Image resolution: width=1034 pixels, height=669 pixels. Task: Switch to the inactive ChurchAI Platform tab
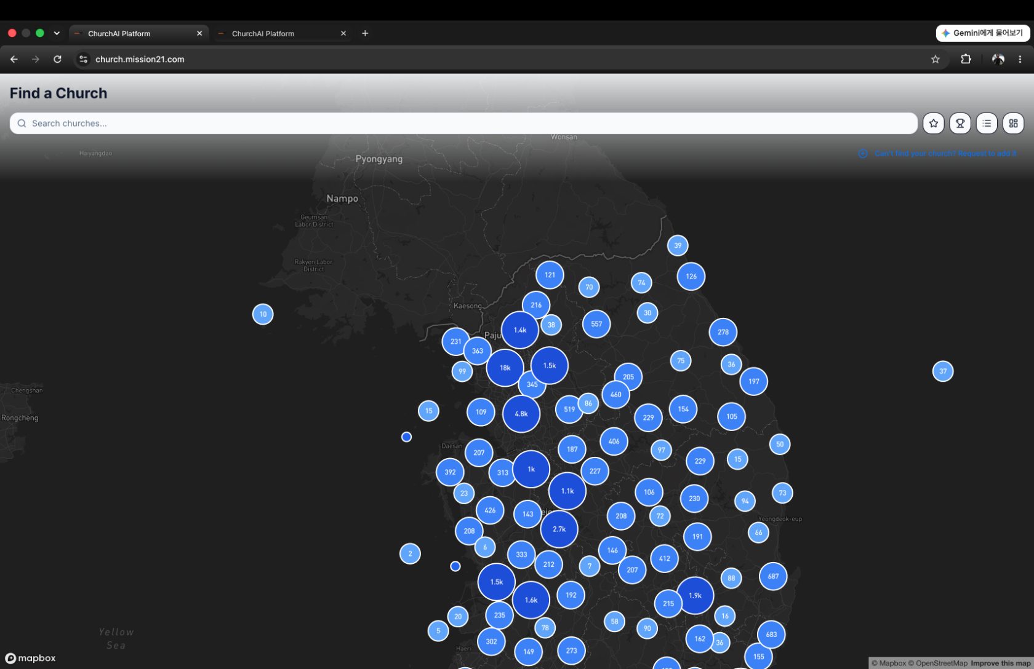click(281, 33)
